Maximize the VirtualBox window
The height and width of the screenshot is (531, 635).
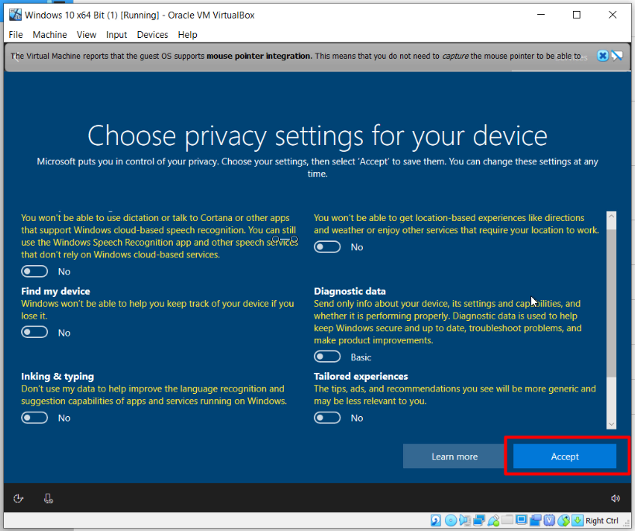tap(577, 15)
